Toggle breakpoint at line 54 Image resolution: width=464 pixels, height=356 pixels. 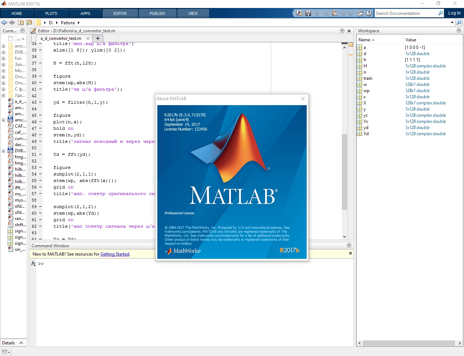tap(41, 174)
